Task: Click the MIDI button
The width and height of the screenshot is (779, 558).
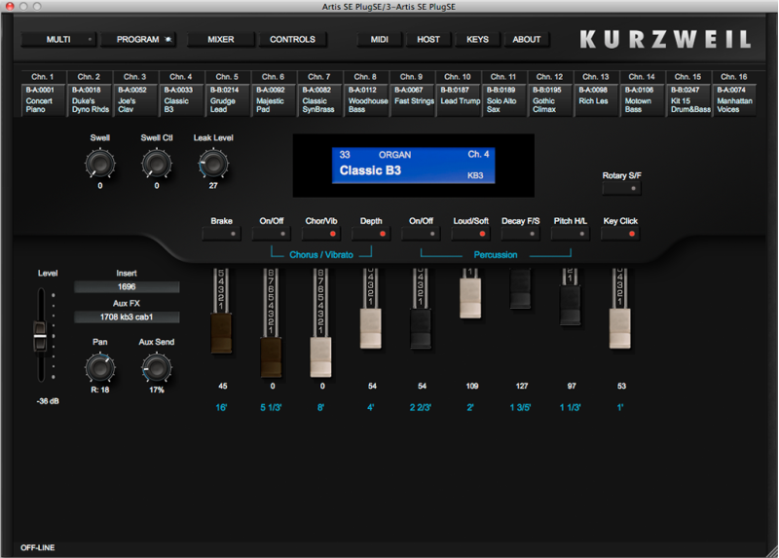Action: point(379,40)
